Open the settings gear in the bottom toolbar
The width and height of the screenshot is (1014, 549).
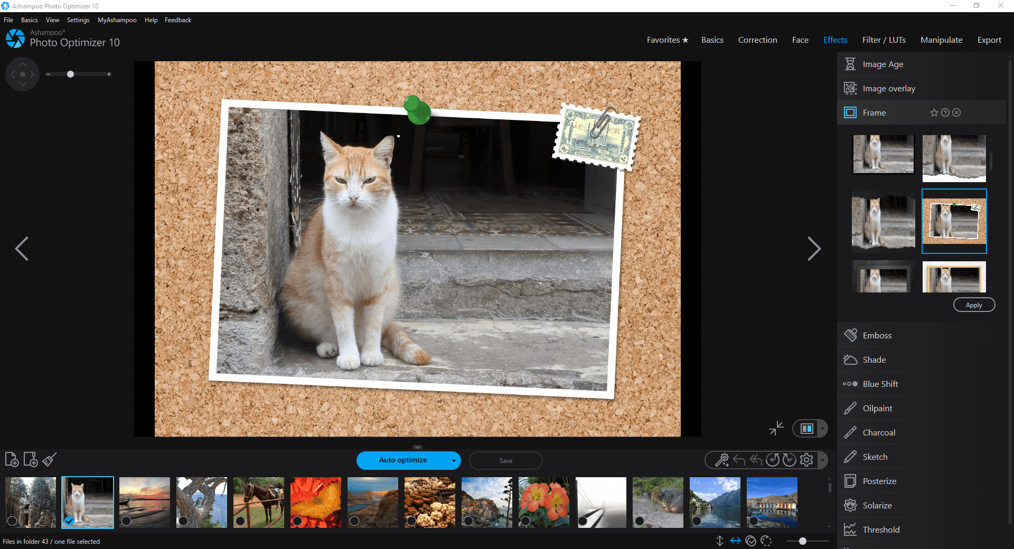(x=806, y=460)
